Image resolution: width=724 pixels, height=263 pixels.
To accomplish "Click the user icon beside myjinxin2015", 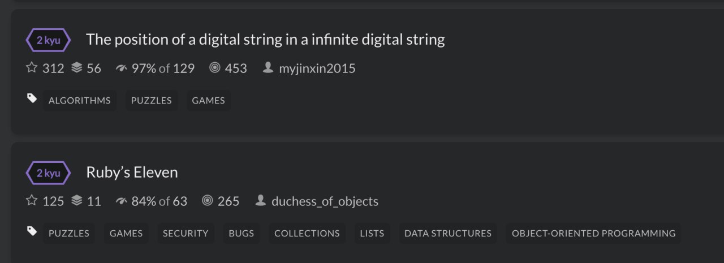I will tap(269, 68).
